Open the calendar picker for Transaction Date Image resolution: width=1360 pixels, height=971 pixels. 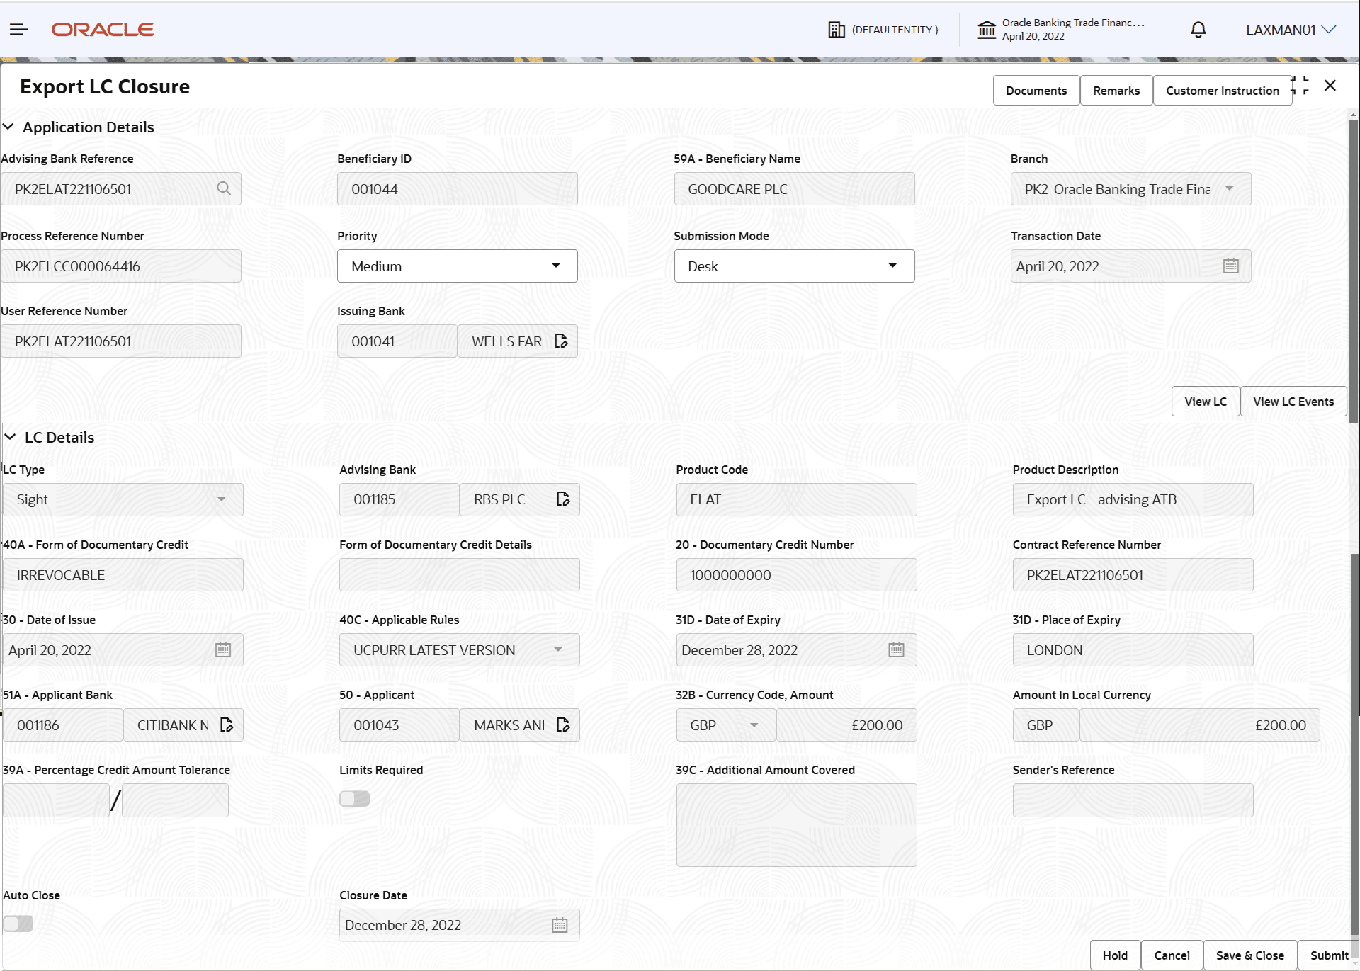point(1231,266)
